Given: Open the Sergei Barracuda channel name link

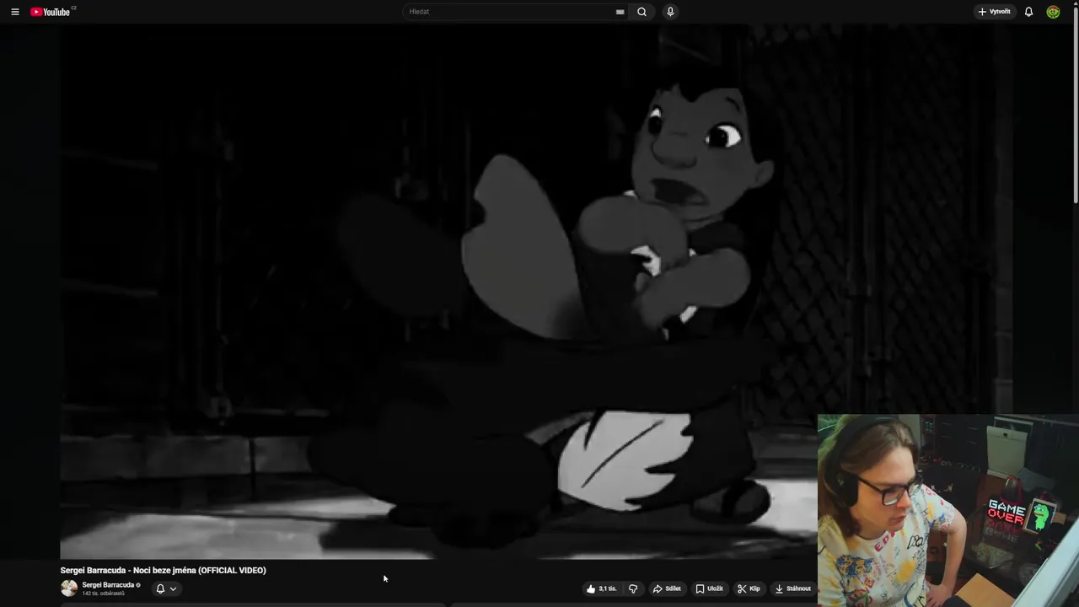Looking at the screenshot, I should 108,585.
